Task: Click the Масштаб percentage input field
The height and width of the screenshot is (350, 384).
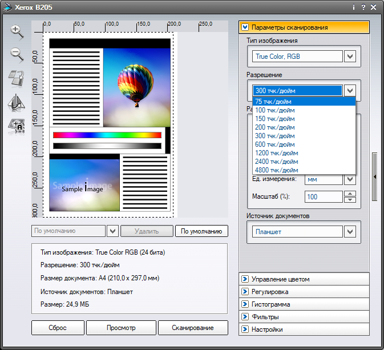Action: pos(324,197)
